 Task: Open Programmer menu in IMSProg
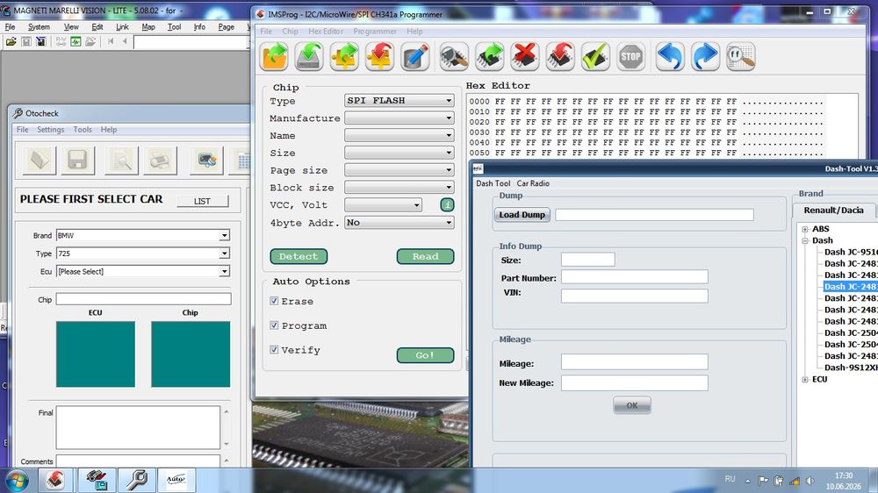375,32
